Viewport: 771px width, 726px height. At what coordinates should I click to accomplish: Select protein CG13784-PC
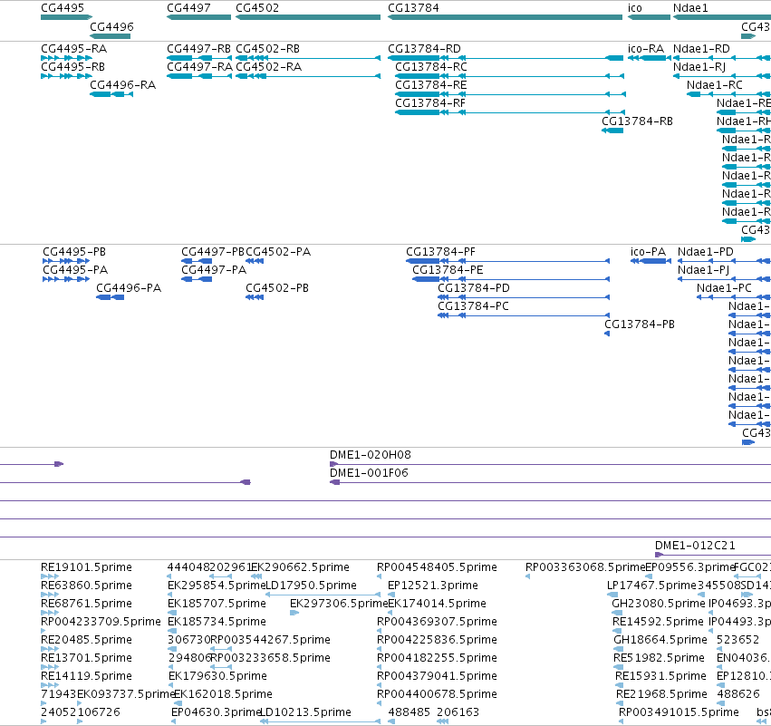[474, 306]
